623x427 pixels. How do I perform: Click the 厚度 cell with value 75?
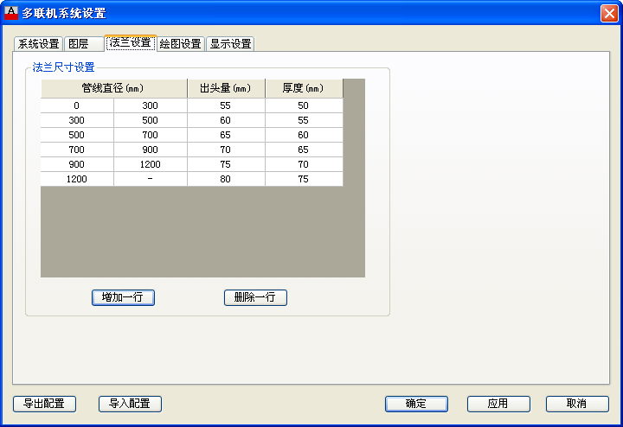pos(304,179)
